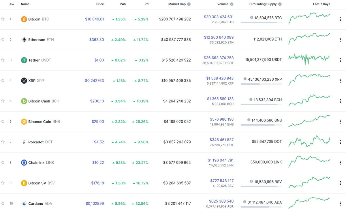
Task: Expand the three-dot menu for Bitcoin SV
Action: tap(341, 183)
